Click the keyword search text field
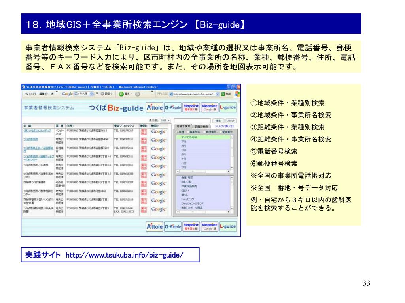 click(x=192, y=121)
